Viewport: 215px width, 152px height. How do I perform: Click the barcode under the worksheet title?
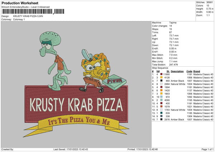pyautogui.click(x=33, y=11)
